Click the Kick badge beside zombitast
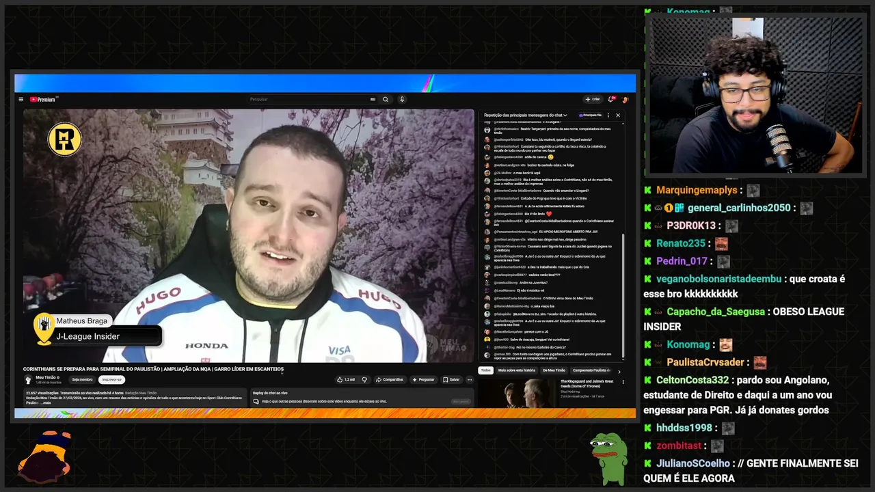This screenshot has height=492, width=875. click(x=647, y=446)
